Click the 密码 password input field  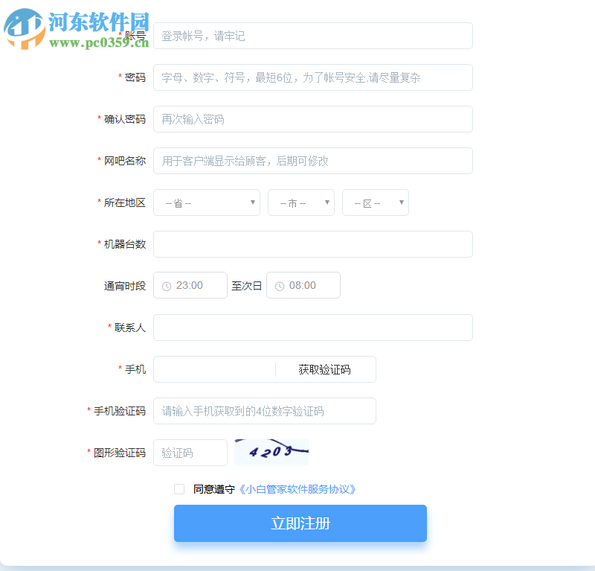coord(312,77)
